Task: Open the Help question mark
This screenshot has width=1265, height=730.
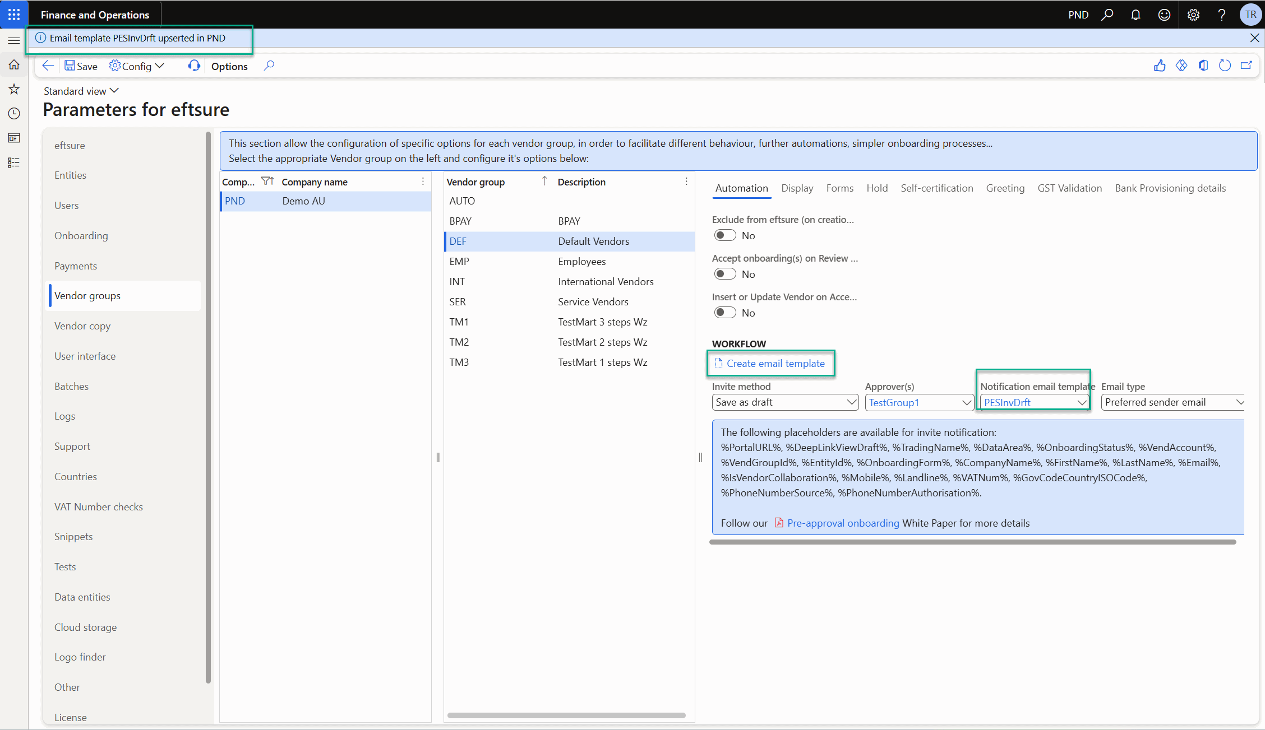Action: click(1222, 15)
